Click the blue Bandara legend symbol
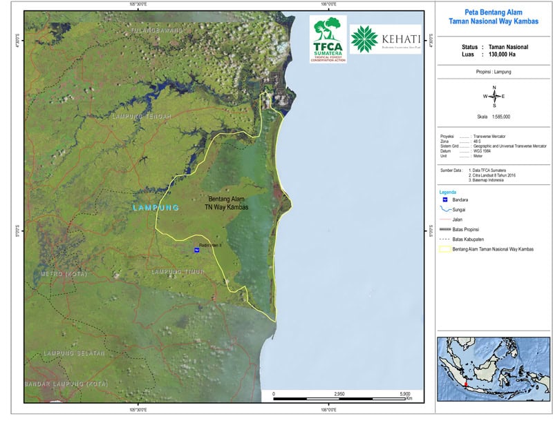This screenshot has width=553, height=423. (x=445, y=199)
